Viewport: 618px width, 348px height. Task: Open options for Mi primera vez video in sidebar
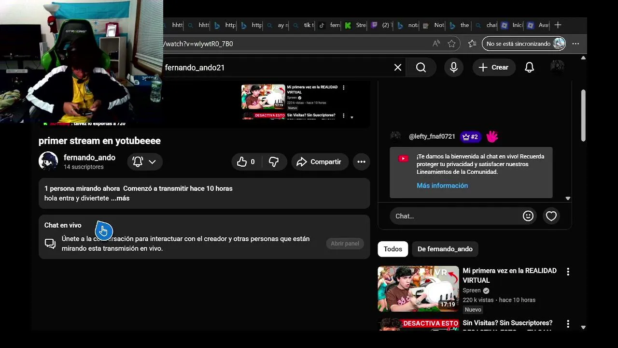point(568,272)
